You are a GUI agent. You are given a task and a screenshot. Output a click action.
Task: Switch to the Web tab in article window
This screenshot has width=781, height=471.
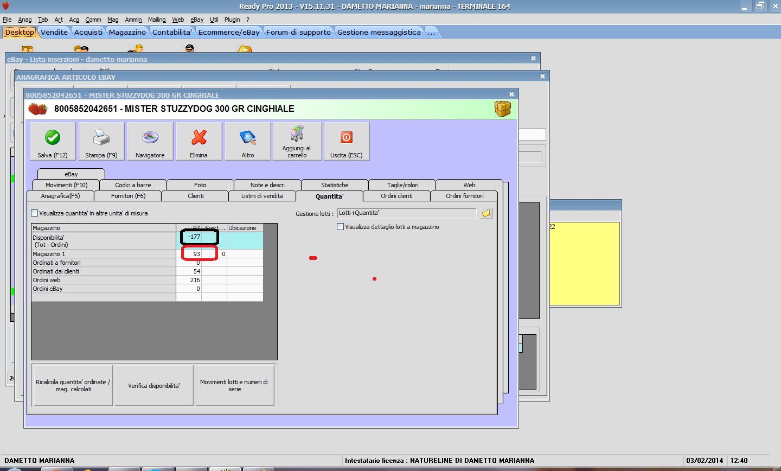coord(469,185)
